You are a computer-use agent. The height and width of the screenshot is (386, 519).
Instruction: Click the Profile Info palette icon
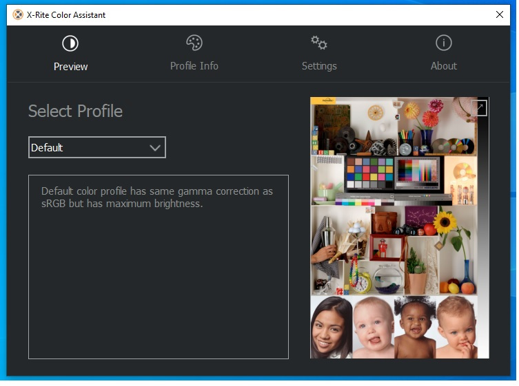[x=194, y=43]
